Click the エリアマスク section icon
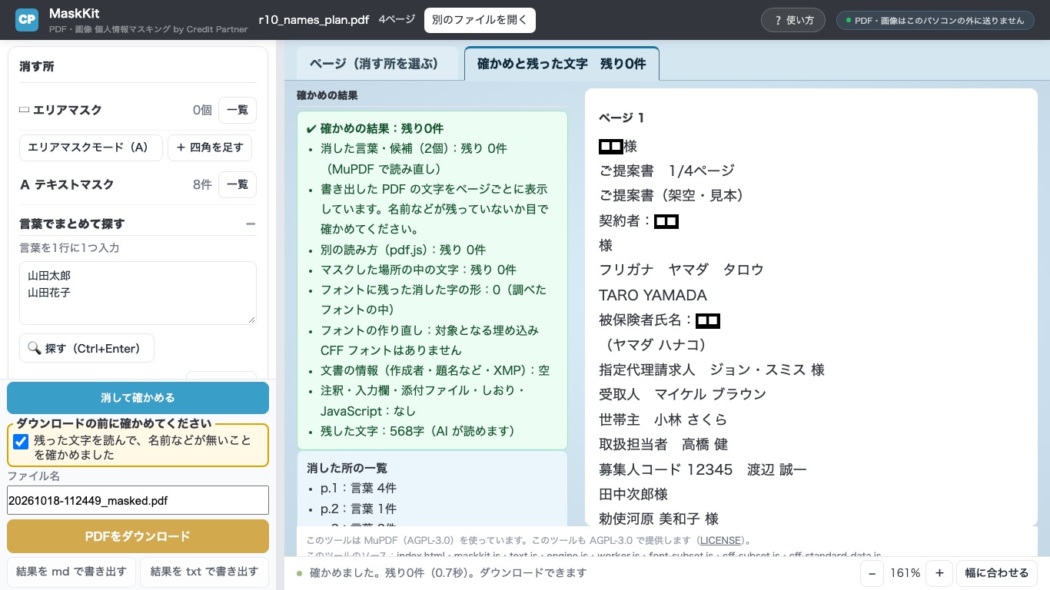 24,110
